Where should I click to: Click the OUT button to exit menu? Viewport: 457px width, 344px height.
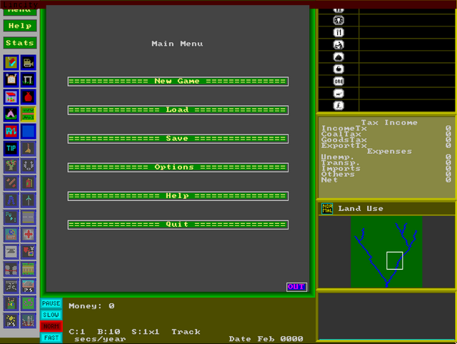click(296, 287)
